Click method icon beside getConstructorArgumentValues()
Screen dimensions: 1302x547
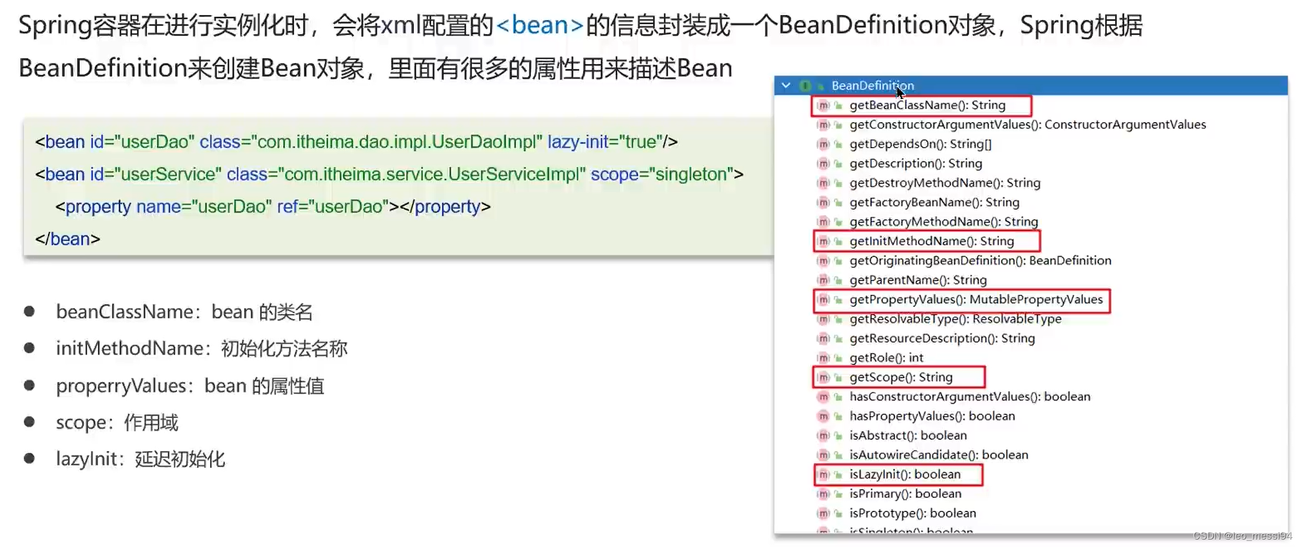[823, 125]
